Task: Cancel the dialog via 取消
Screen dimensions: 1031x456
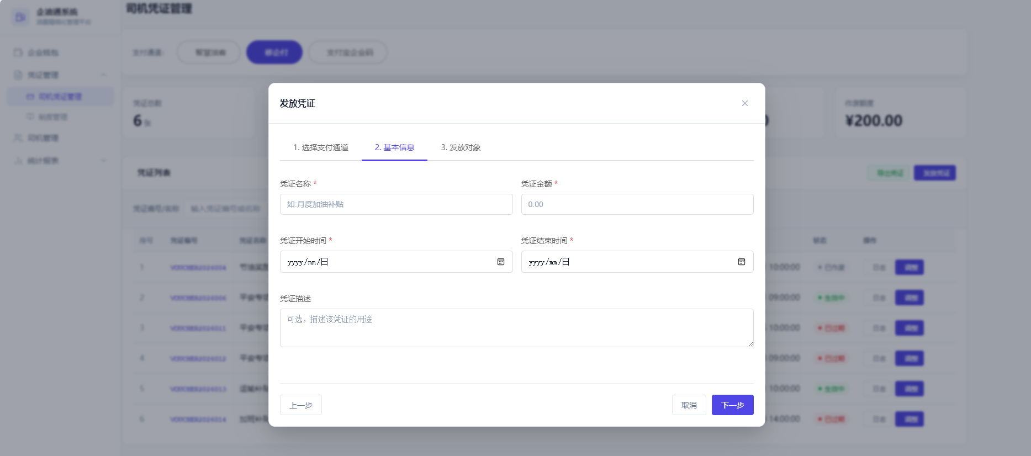Action: (689, 405)
